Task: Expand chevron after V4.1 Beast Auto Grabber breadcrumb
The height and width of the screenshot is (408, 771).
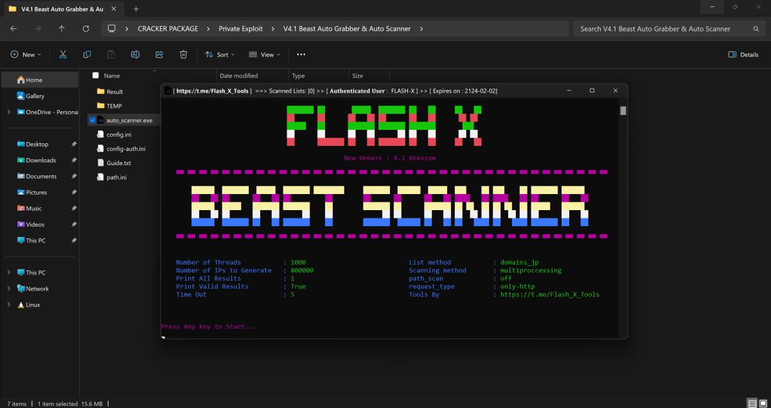Action: click(x=420, y=29)
